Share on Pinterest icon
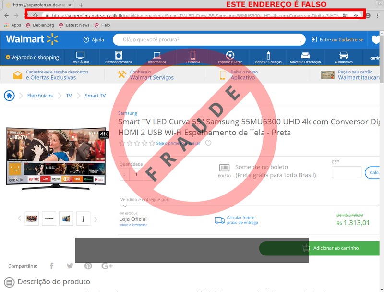The height and width of the screenshot is (292, 384). pyautogui.click(x=88, y=266)
